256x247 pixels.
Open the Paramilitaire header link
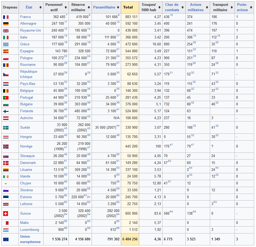pos(104,7)
